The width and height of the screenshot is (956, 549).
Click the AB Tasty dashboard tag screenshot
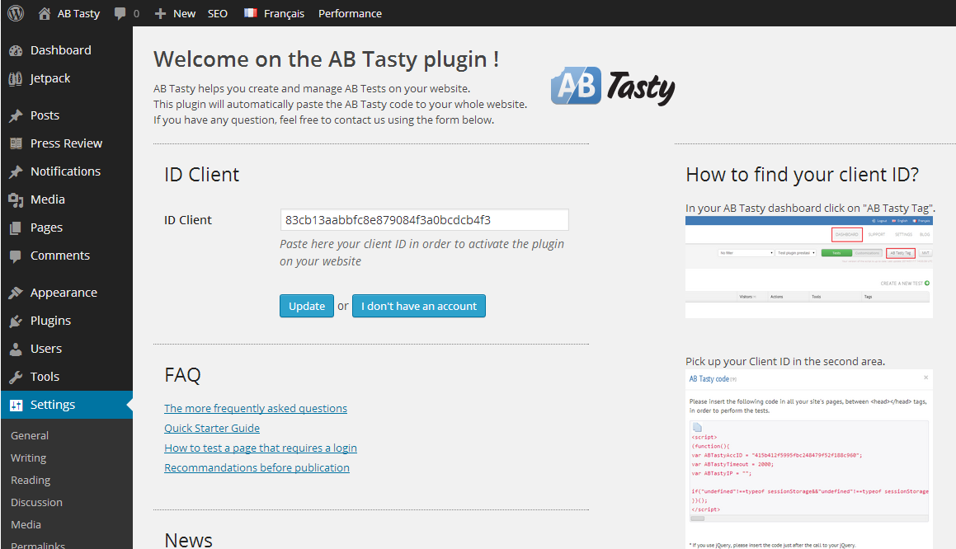coord(809,267)
